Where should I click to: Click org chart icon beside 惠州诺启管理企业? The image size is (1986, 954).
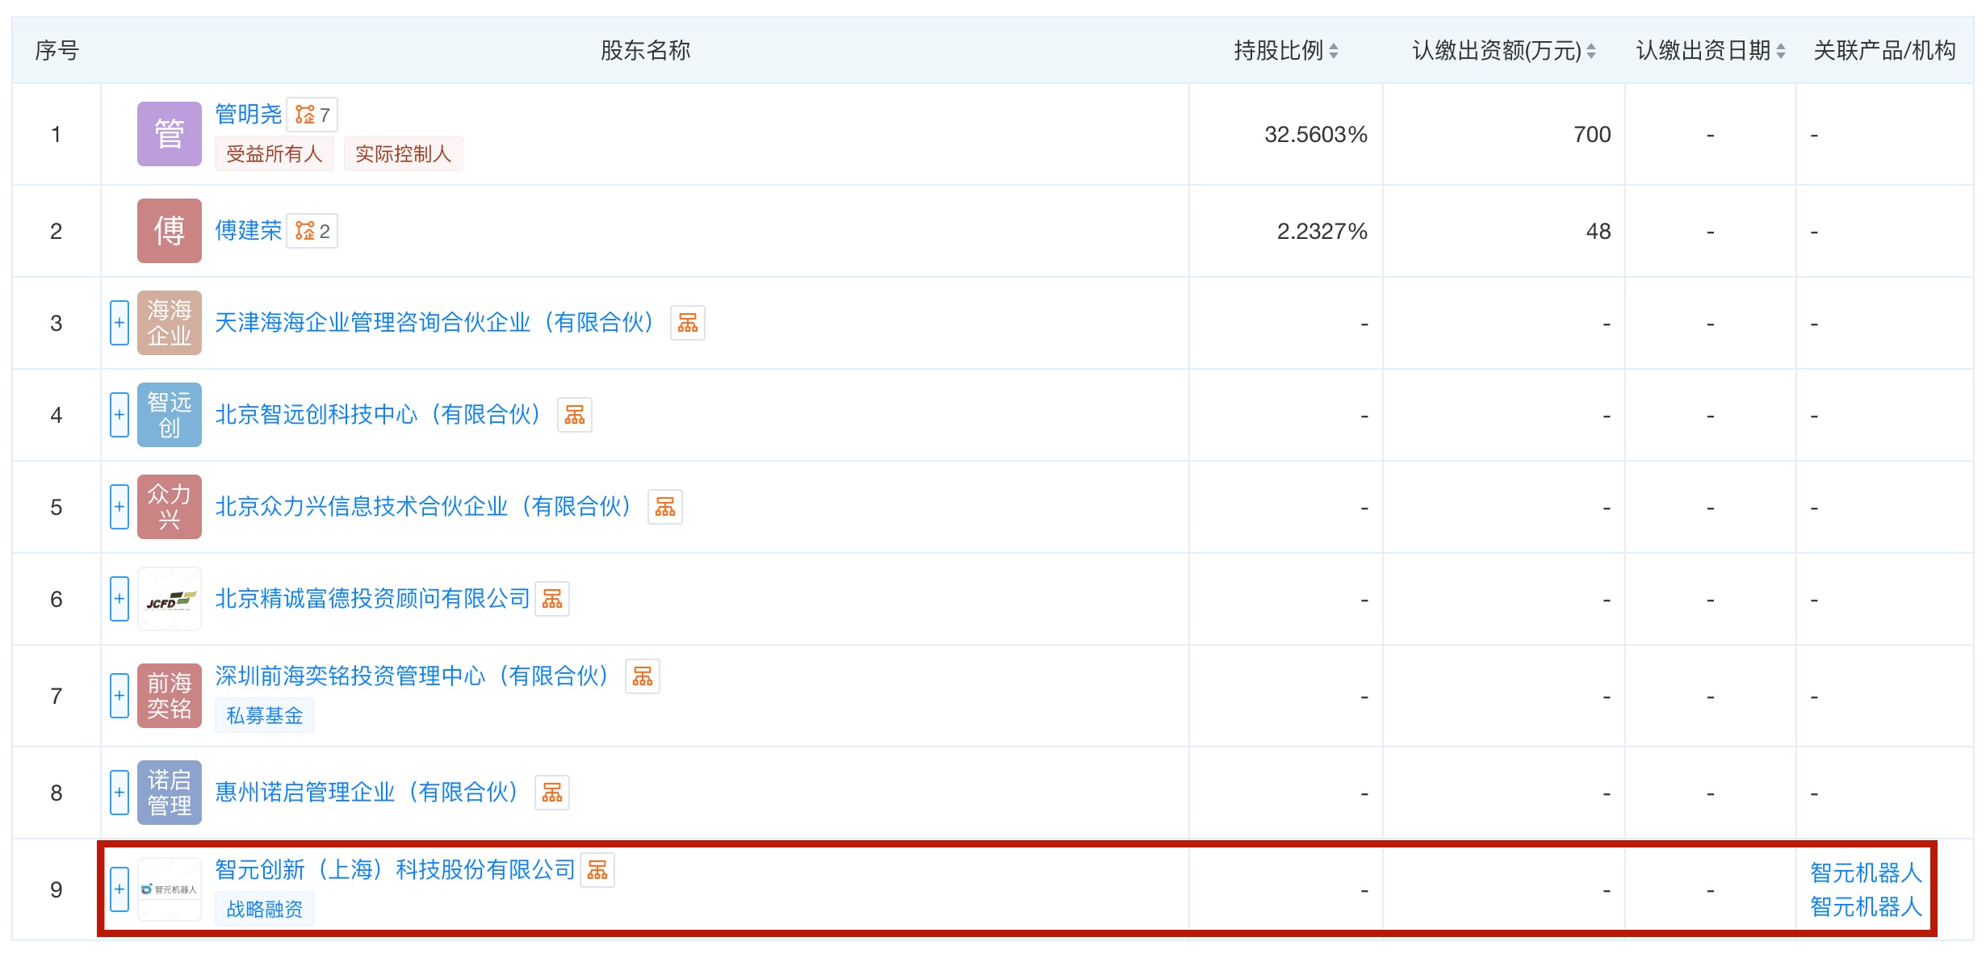[552, 793]
